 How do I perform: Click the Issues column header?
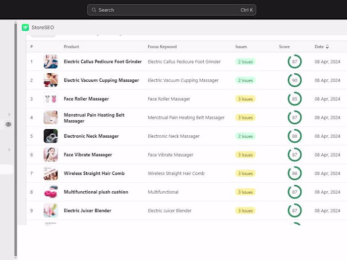coord(241,47)
